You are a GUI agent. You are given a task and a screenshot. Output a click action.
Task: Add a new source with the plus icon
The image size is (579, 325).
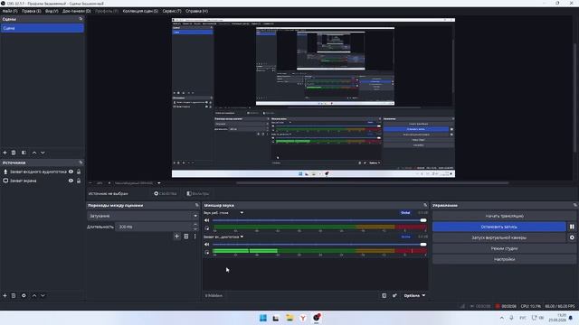pos(5,295)
